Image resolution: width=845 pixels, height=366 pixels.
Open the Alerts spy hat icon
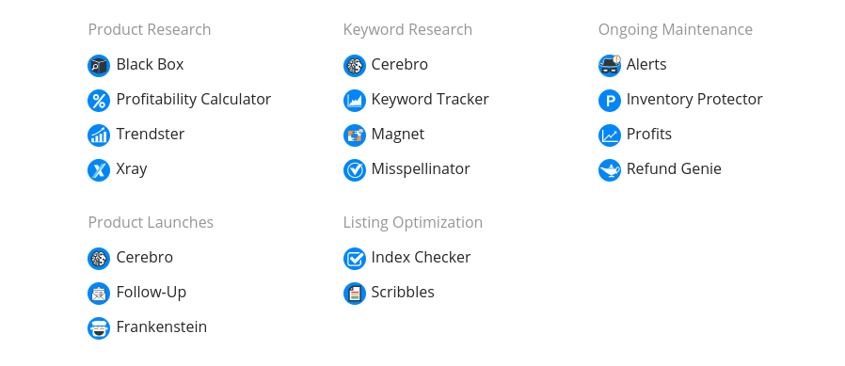click(610, 66)
